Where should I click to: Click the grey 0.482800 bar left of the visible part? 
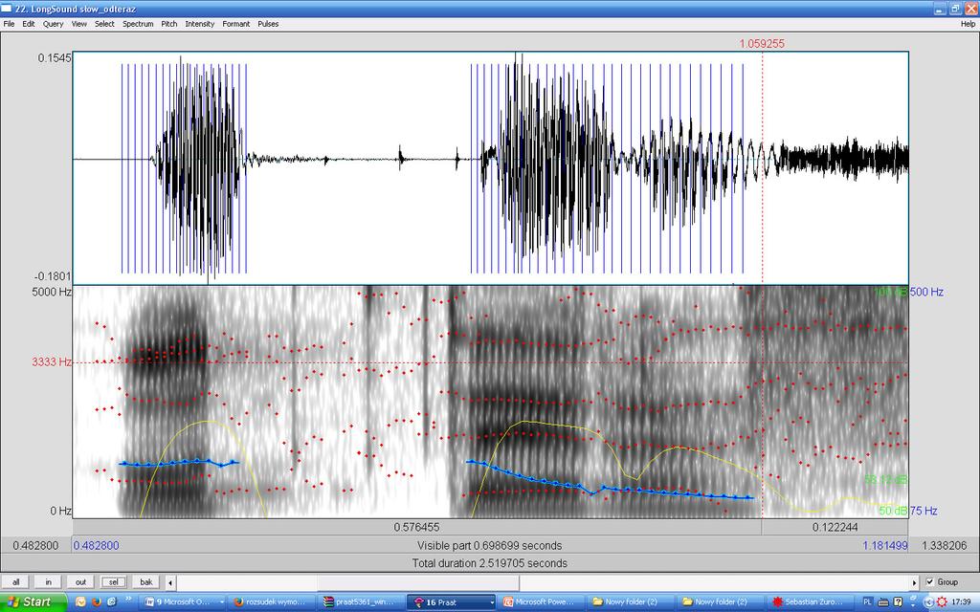tap(35, 545)
